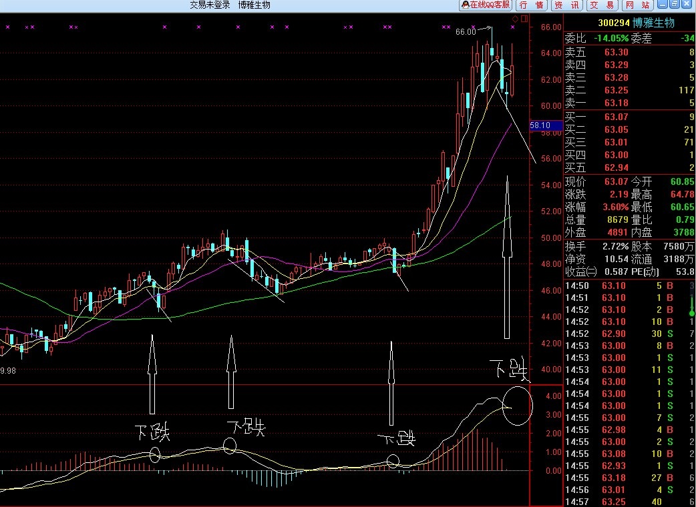This screenshot has width=696, height=507.
Task: Click the 外盘 value 4891
Action: pyautogui.click(x=617, y=232)
